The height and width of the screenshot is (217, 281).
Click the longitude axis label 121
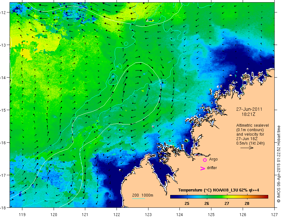[x=85, y=214]
